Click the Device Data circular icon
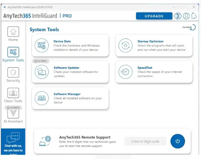 (42, 45)
